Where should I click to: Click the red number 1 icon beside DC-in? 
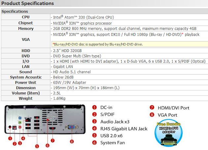pyautogui.click(x=94, y=107)
